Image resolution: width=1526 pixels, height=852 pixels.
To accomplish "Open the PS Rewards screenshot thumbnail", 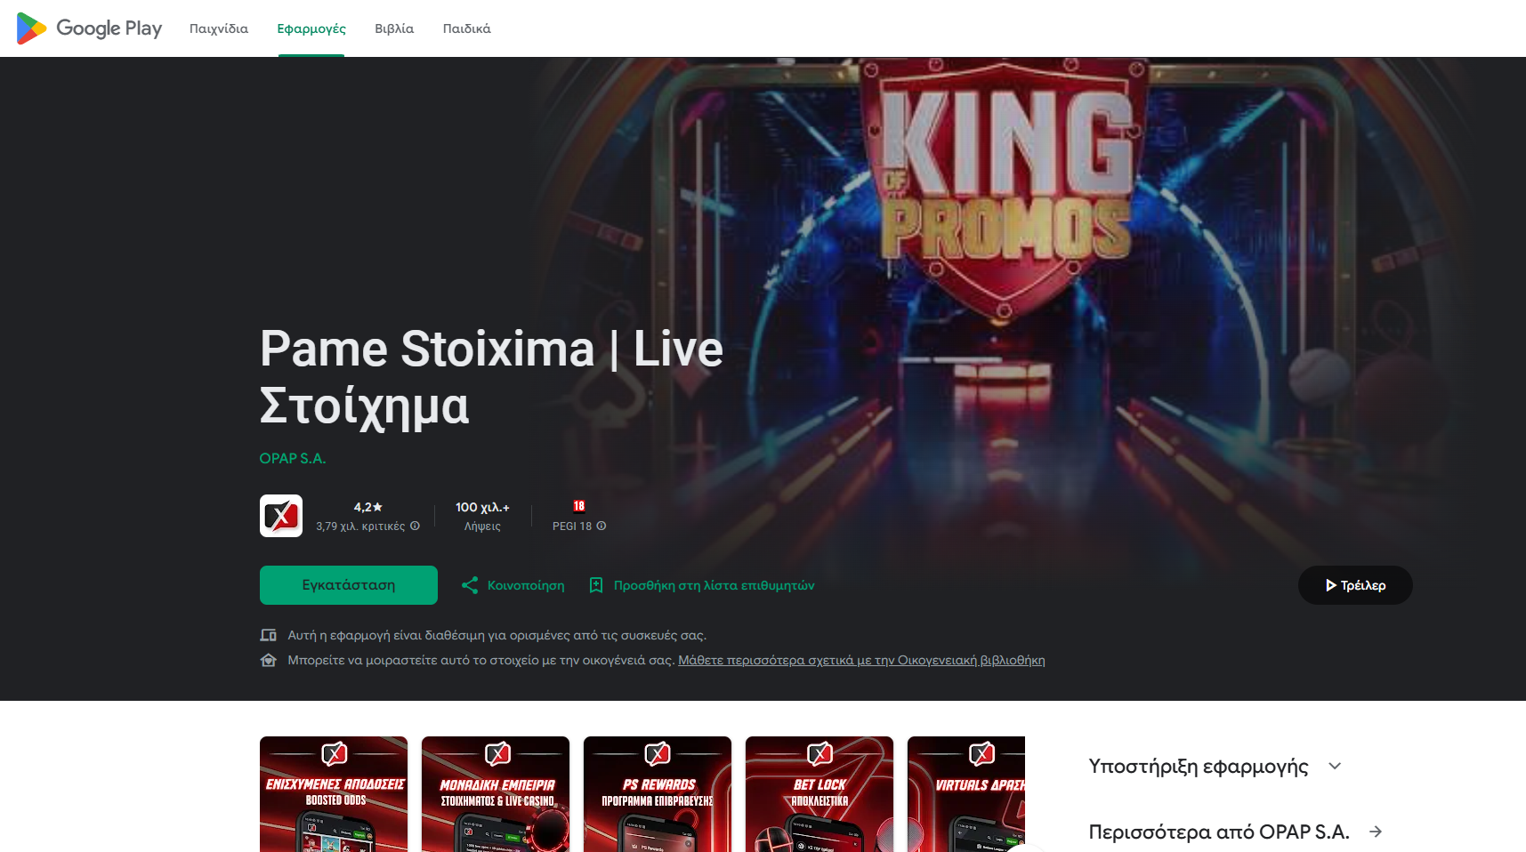I will pos(658,794).
